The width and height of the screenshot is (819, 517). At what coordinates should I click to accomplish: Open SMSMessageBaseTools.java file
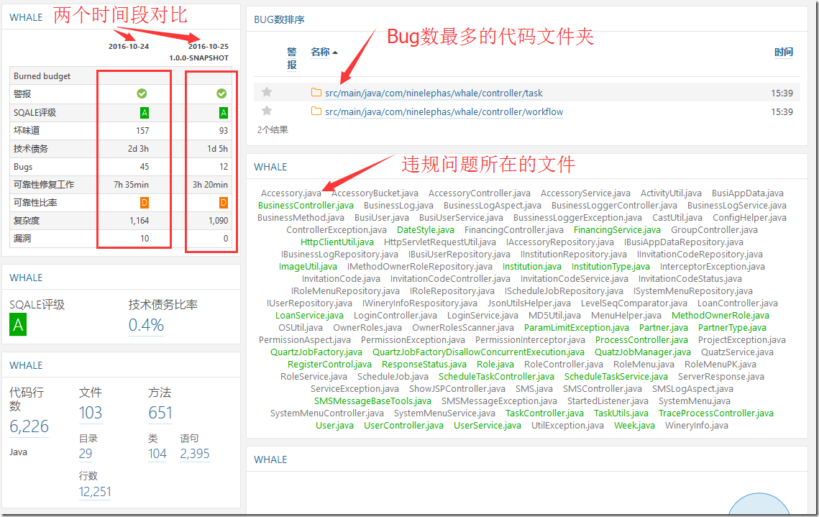point(372,401)
